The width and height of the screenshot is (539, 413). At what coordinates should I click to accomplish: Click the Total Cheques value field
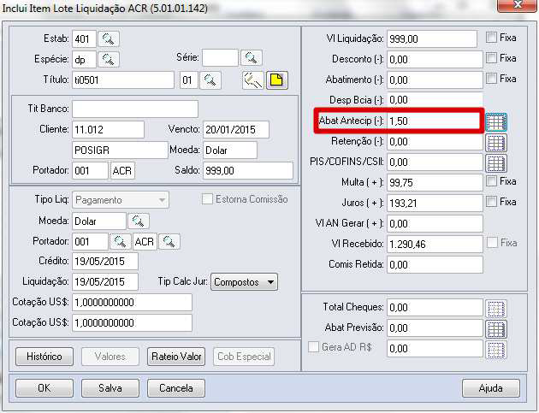pos(435,308)
